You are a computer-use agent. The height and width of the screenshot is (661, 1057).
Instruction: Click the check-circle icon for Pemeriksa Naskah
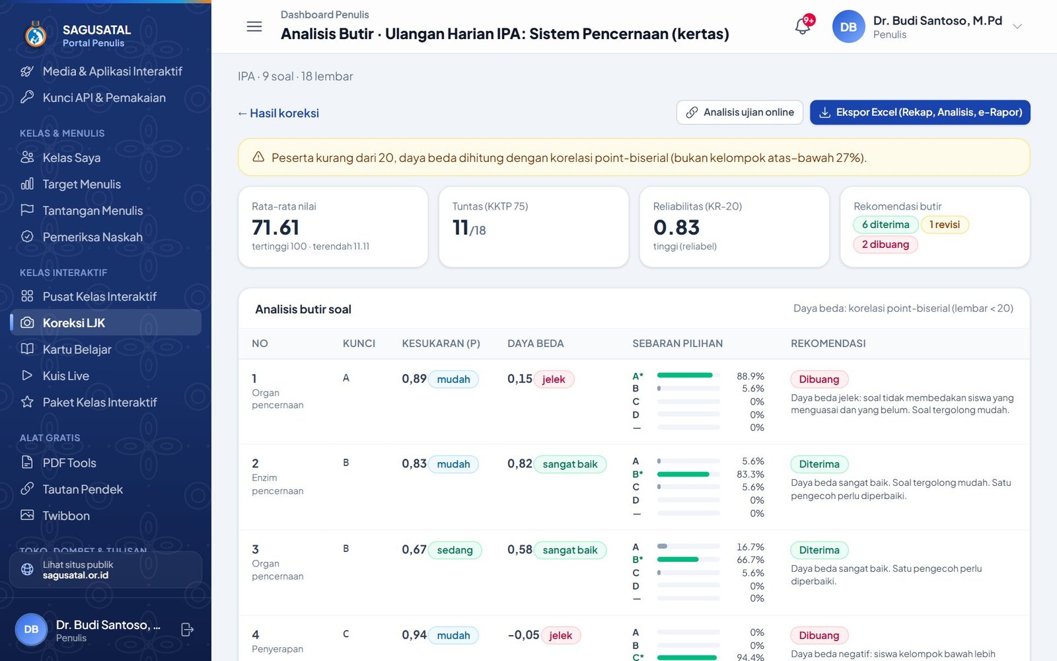tap(27, 237)
